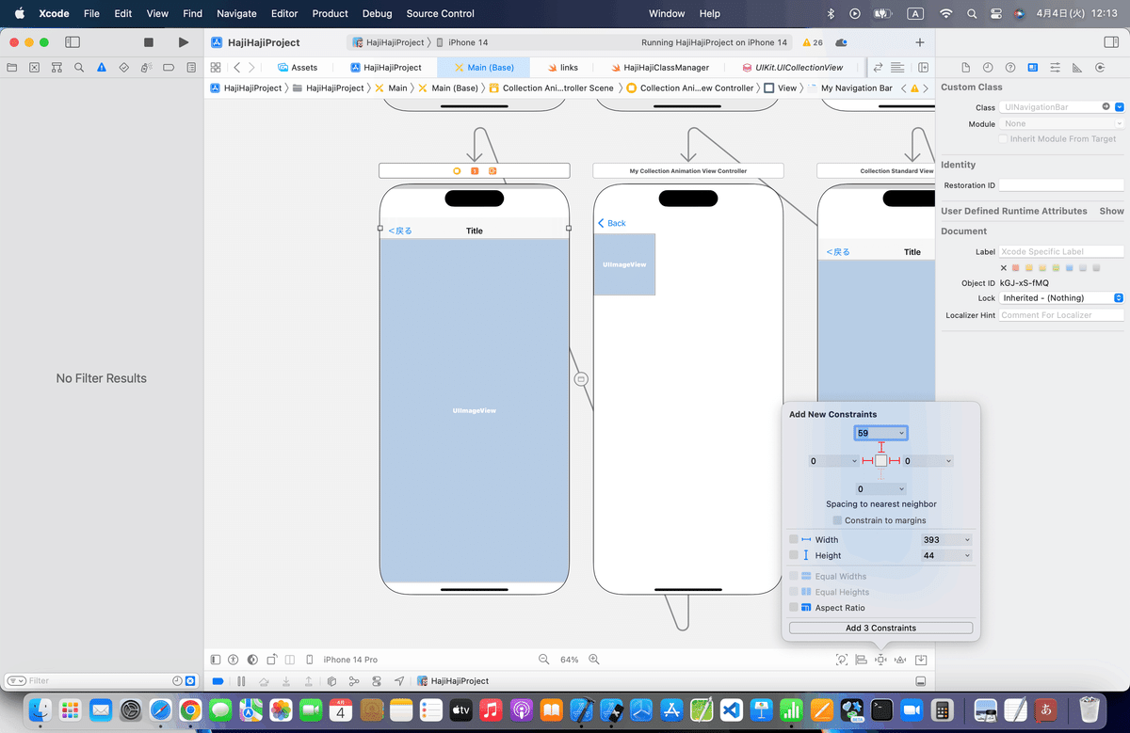Toggle Inherit Module From Target checkbox
Screen dimensions: 1130x733
click(1003, 139)
